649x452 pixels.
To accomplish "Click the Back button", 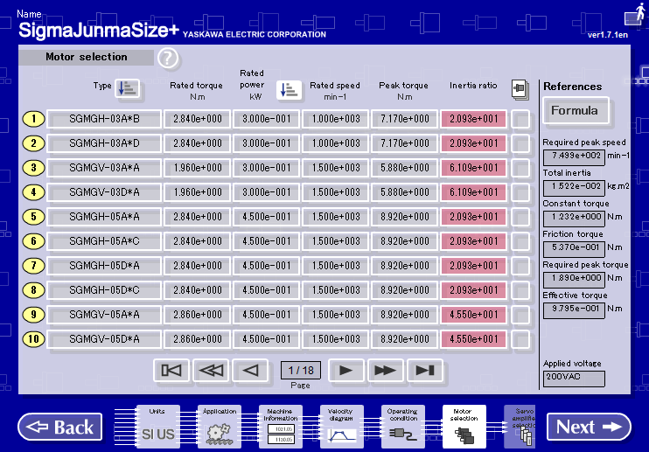I will pyautogui.click(x=60, y=428).
